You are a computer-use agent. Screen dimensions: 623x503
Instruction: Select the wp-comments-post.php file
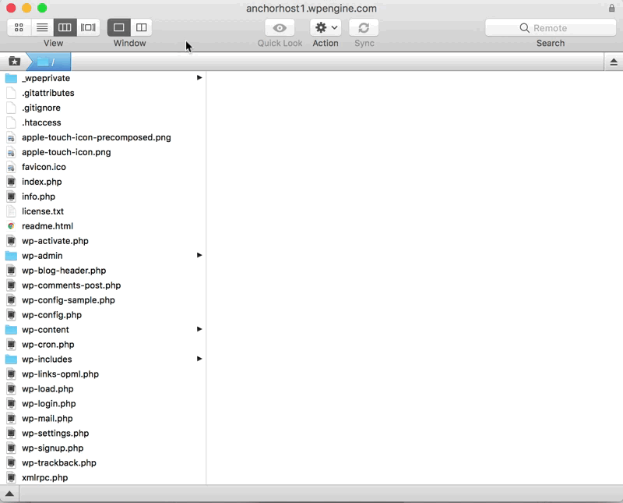[x=103, y=285]
